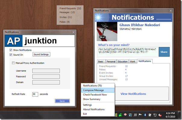Click the Ghaus Iftikhar Nakodari name link

(140, 25)
